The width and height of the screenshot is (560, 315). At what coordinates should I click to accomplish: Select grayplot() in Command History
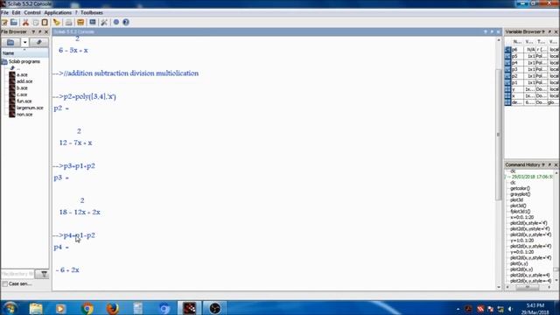click(x=521, y=194)
